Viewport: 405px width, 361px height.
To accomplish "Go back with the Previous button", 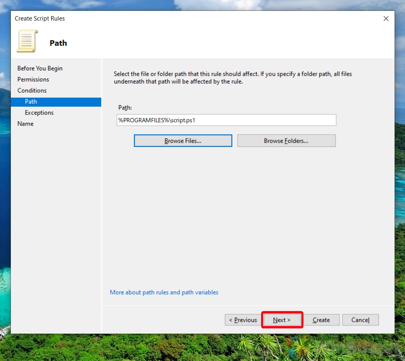I will (x=243, y=320).
